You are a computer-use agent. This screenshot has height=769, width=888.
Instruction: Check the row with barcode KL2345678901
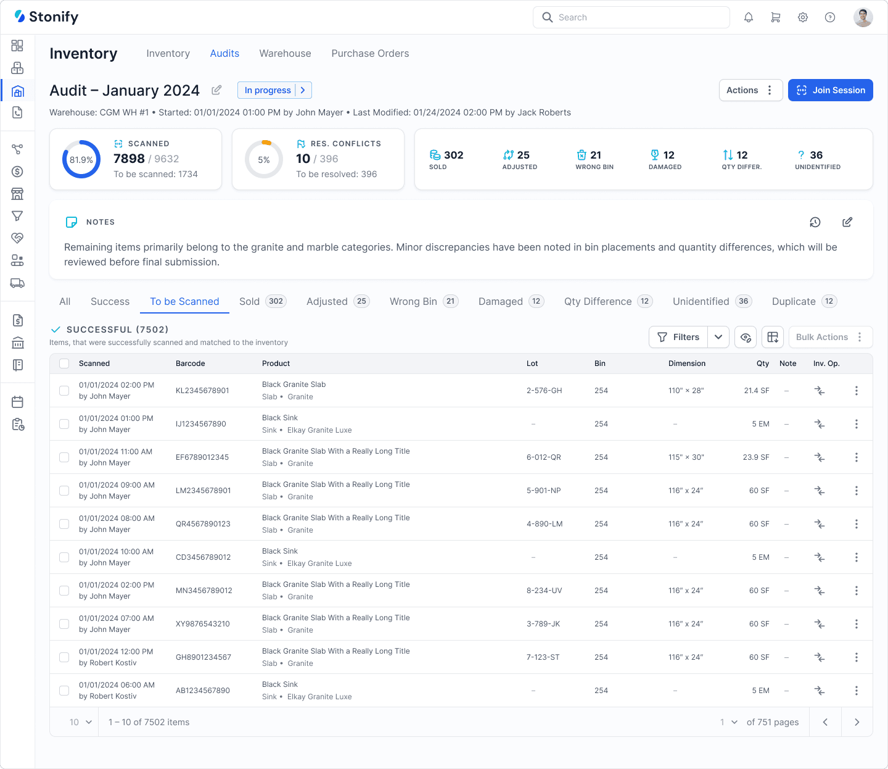[x=64, y=391]
